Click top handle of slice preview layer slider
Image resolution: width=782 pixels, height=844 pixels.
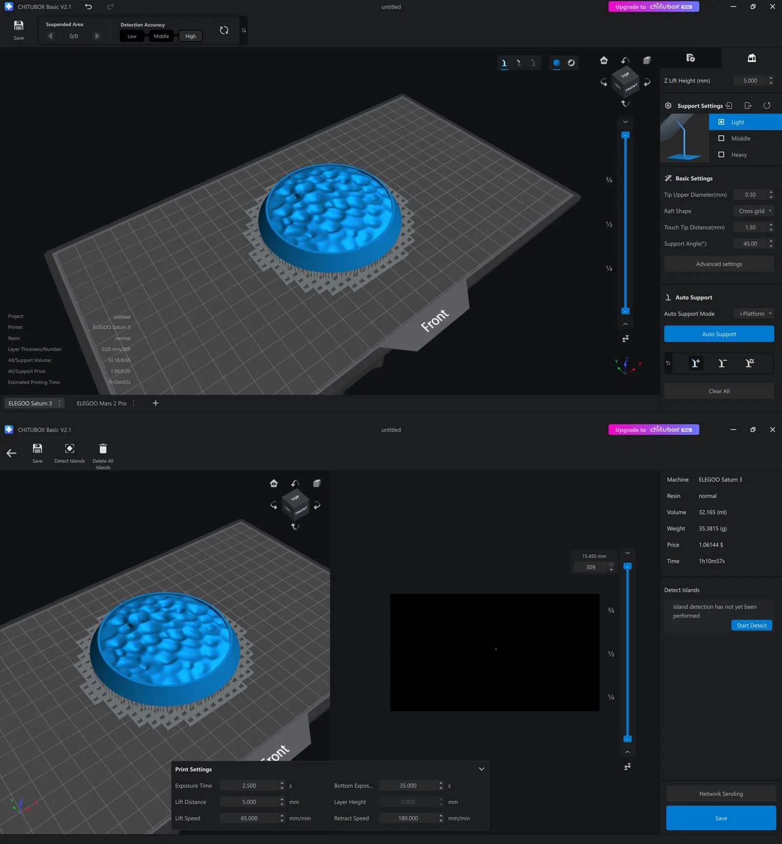628,566
